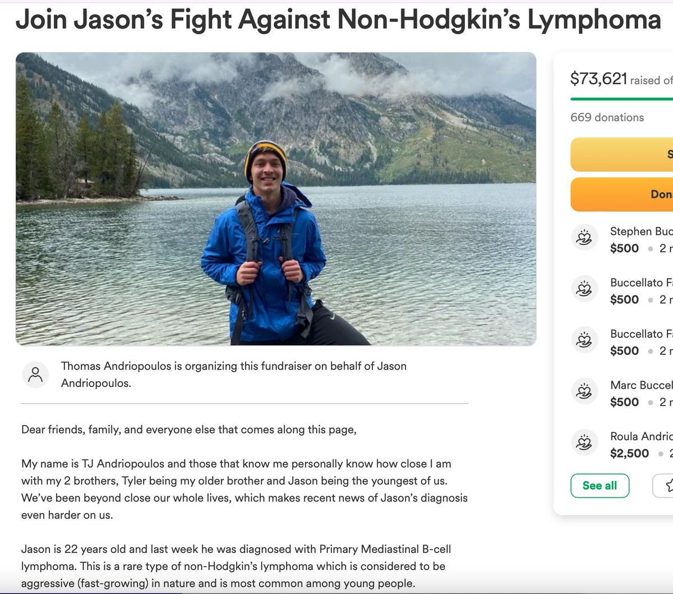Select donor name Roula Andric
This screenshot has width=673, height=594.
[x=641, y=436]
